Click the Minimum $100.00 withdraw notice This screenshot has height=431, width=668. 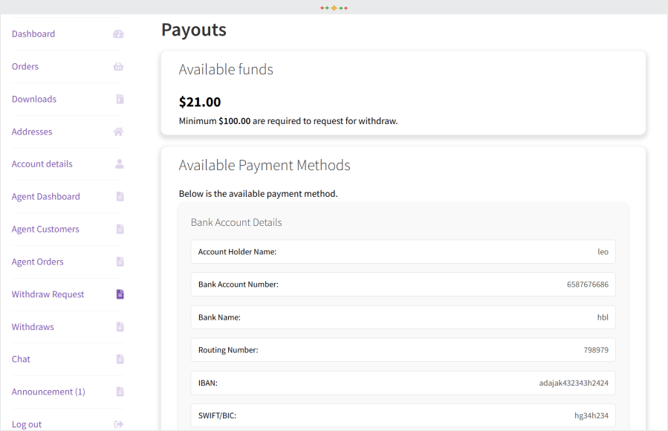(288, 121)
